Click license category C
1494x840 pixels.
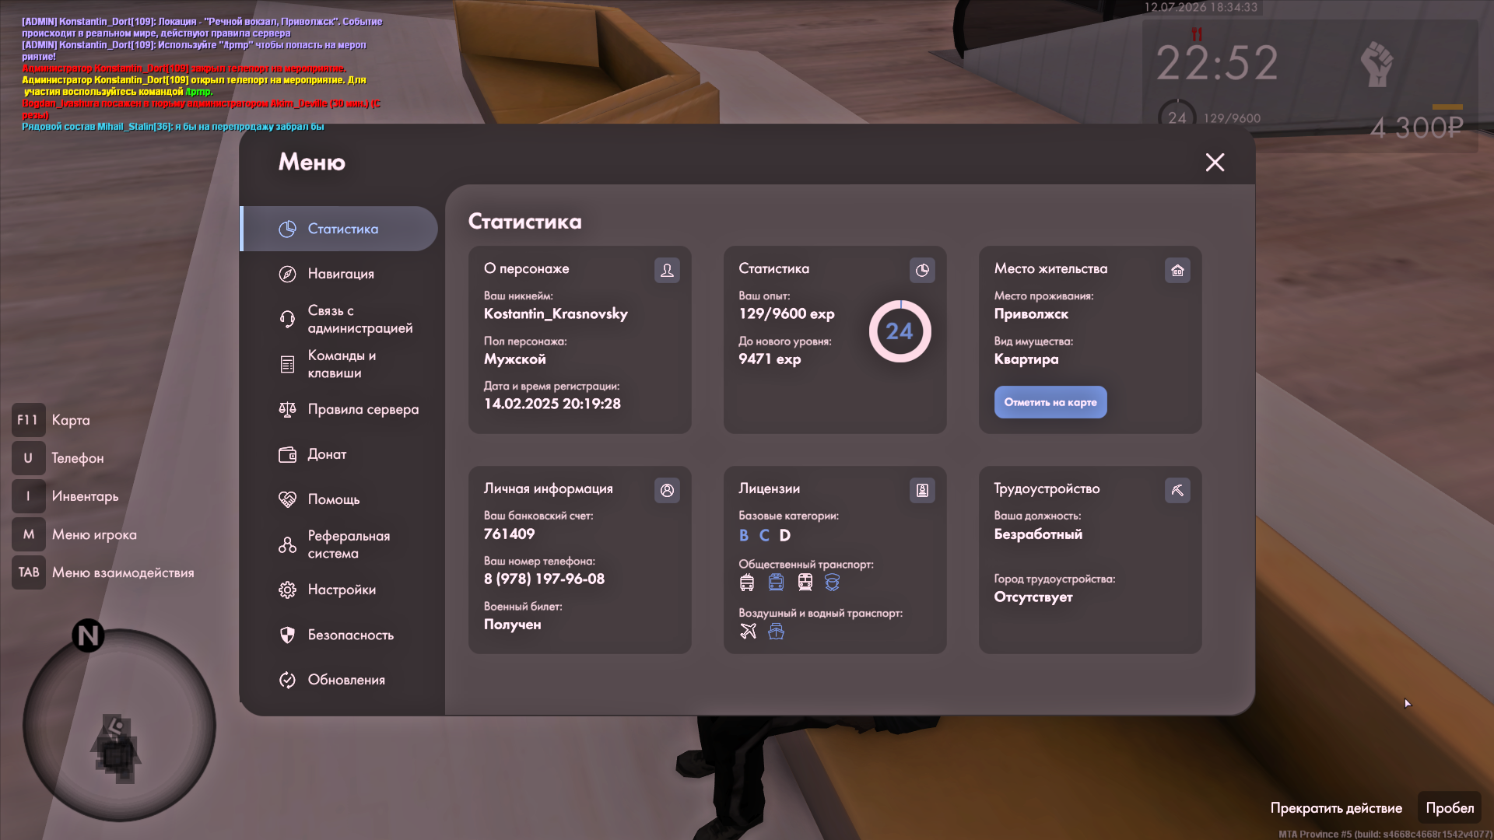pyautogui.click(x=764, y=535)
